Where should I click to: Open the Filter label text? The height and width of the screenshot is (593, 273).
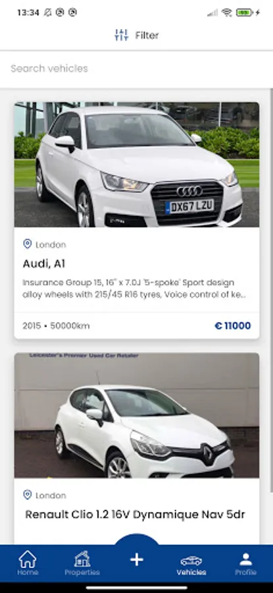click(x=147, y=35)
